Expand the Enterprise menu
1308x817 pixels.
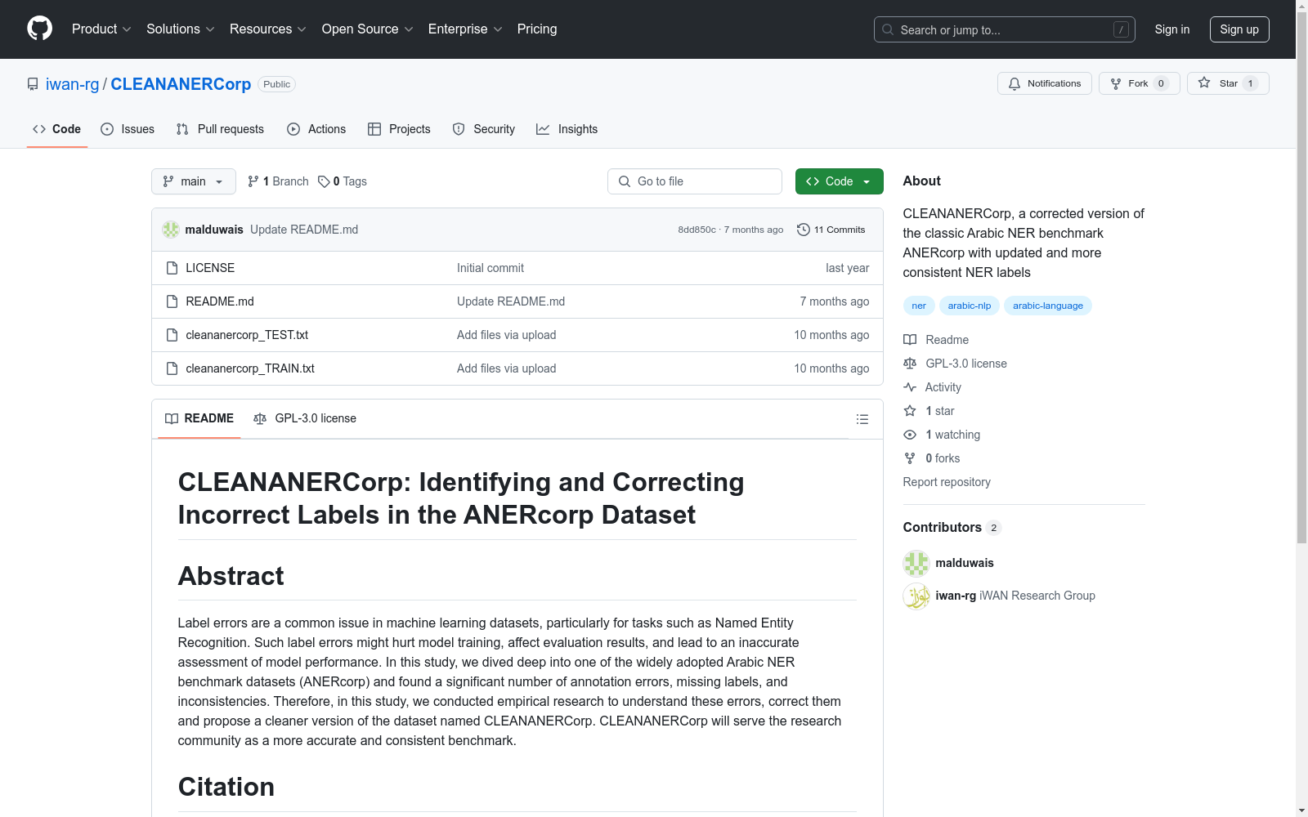[465, 29]
